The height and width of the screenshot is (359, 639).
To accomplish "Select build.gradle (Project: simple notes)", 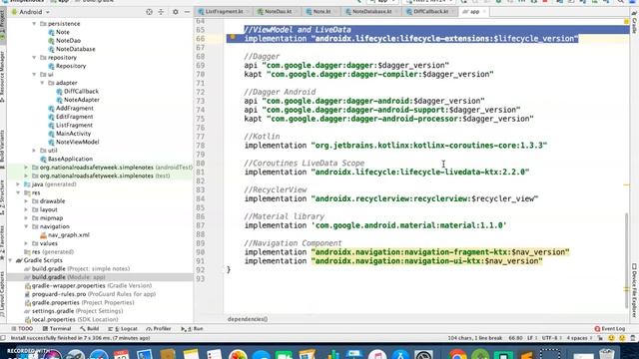I will pos(81,268).
